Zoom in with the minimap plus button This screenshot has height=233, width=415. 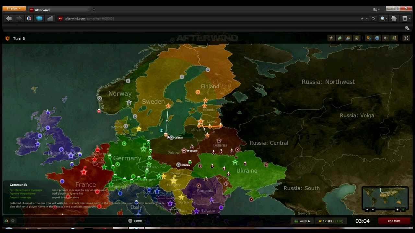coord(367,210)
